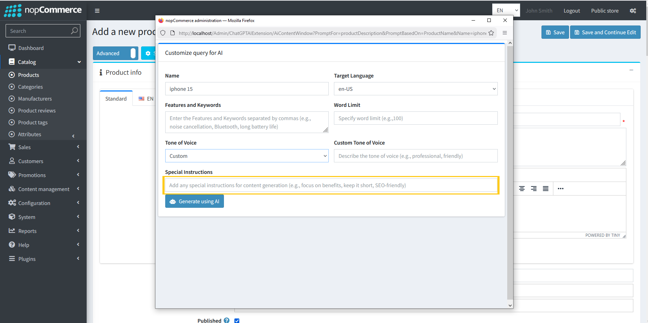
Task: Open the admin settings gear menu
Action: [633, 10]
